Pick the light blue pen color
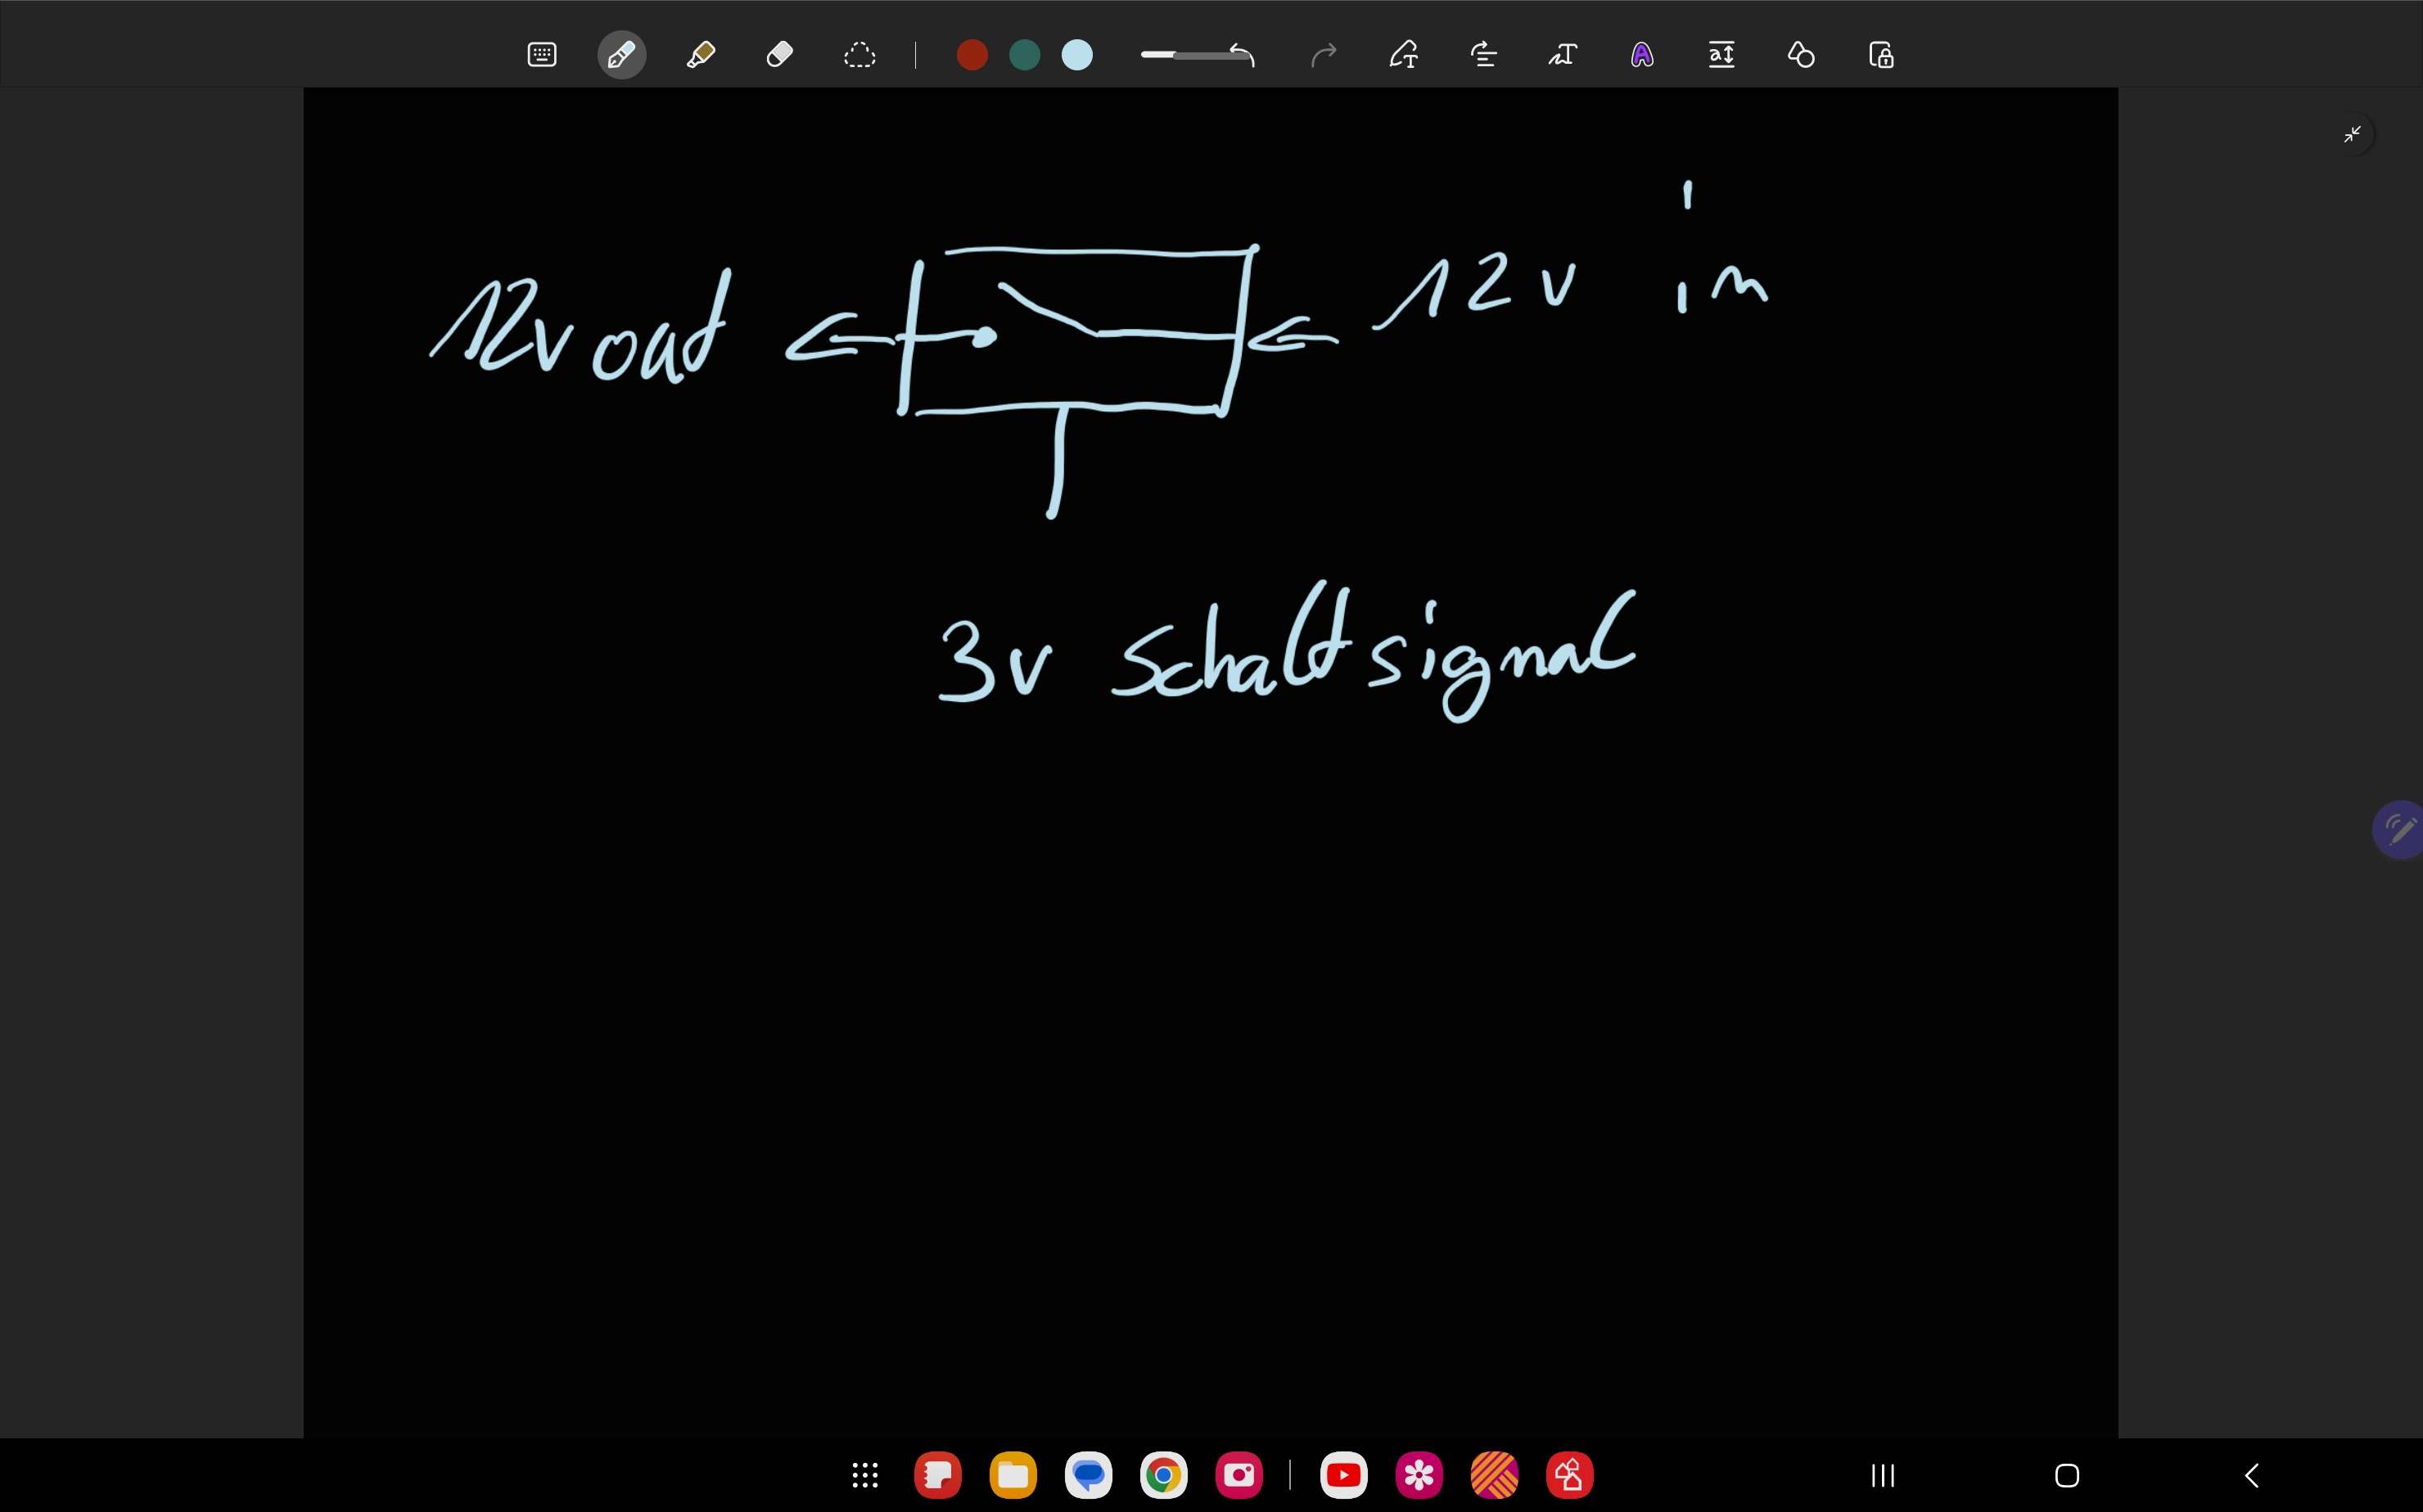Screen dimensions: 2423x1512 [x=1077, y=55]
